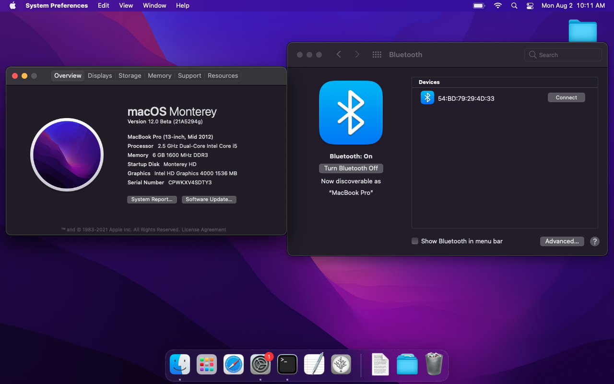
Task: Open Spotlight search icon
Action: click(514, 6)
